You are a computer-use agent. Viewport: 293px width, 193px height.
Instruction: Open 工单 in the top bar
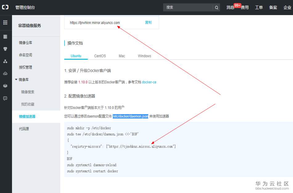coord(259,7)
